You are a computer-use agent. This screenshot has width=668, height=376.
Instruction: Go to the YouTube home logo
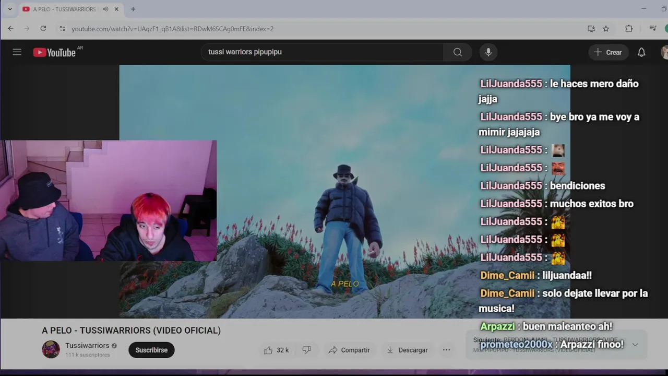pos(54,52)
